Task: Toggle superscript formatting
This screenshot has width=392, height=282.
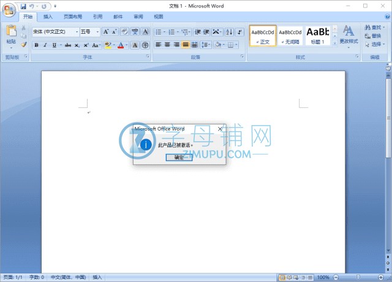Action: (x=86, y=45)
